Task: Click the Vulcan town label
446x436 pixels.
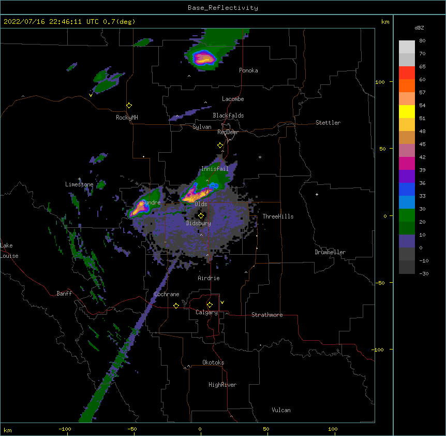Action: pyautogui.click(x=281, y=410)
